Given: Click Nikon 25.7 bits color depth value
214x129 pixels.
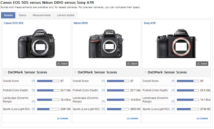Looking at the screenshot, I should coord(135,90).
